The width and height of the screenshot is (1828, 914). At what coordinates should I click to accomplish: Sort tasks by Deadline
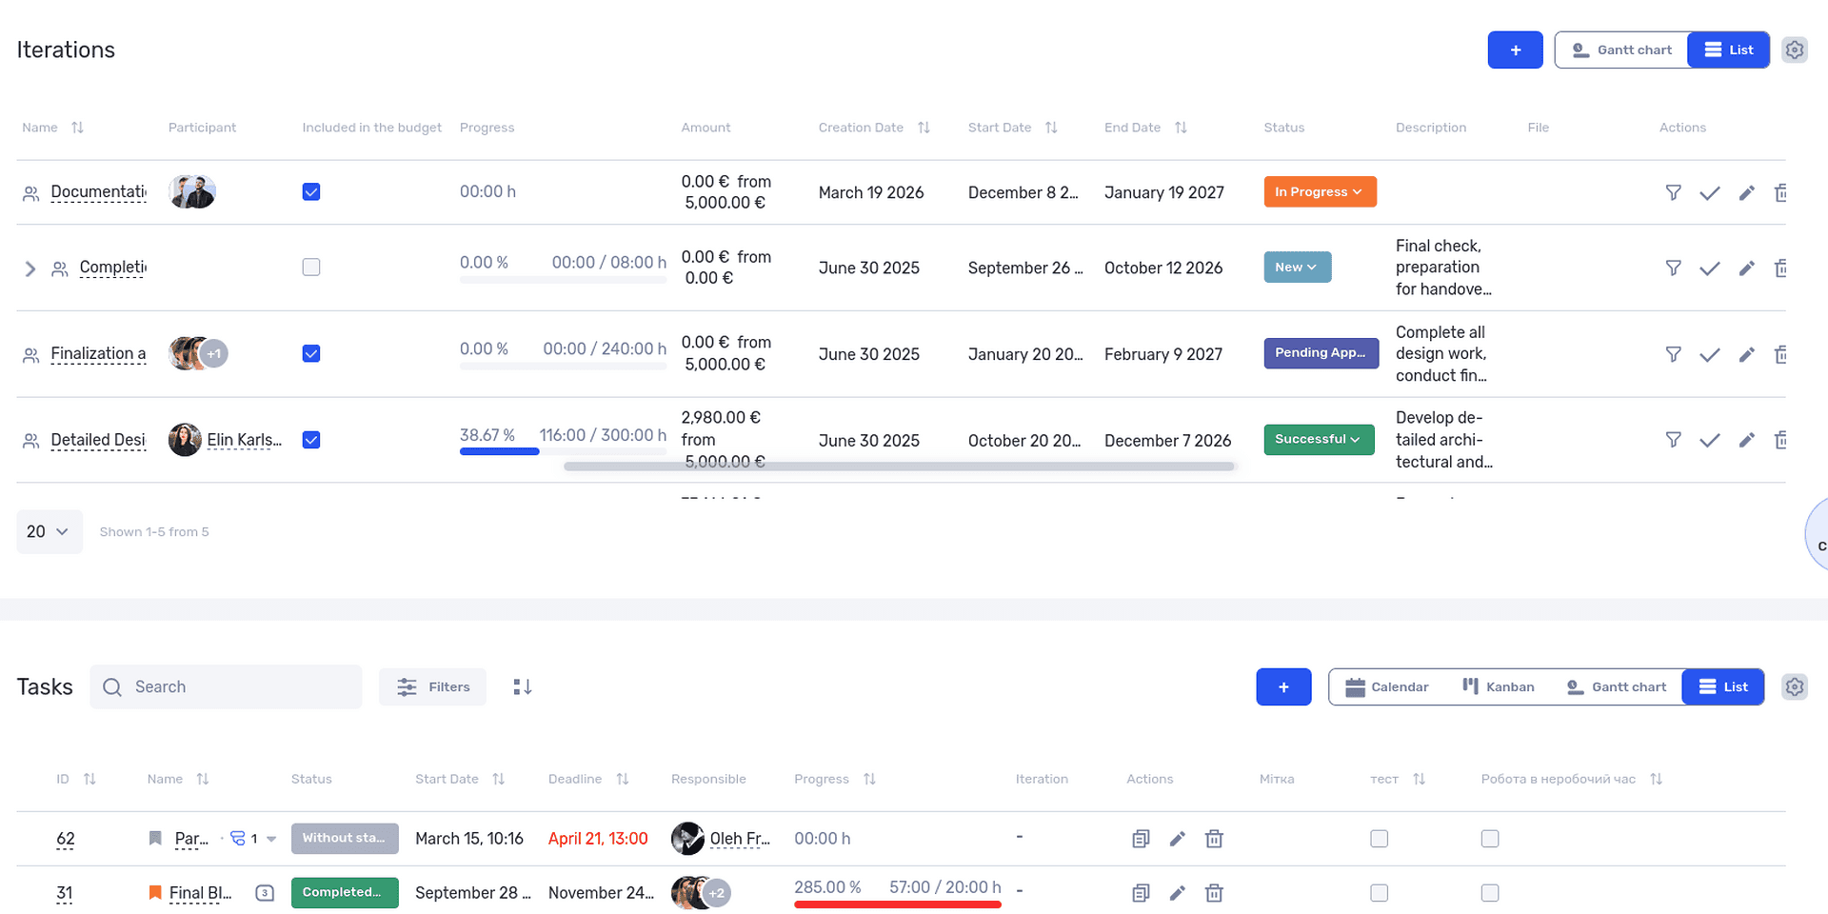pos(623,779)
